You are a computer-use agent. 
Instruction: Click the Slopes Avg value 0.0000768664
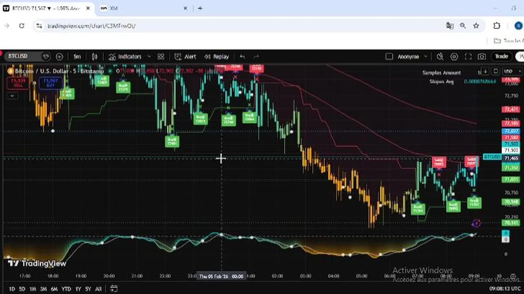(x=480, y=82)
